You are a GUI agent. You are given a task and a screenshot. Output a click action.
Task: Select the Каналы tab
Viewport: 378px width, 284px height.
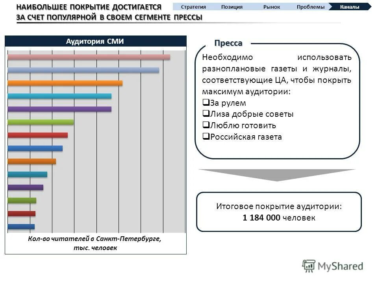click(350, 6)
